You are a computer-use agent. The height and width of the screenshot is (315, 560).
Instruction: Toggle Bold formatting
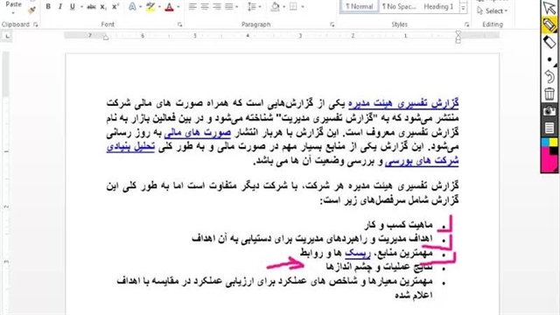coord(48,6)
